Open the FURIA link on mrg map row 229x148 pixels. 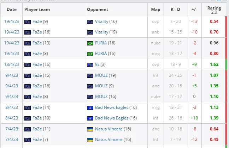pyautogui.click(x=101, y=54)
